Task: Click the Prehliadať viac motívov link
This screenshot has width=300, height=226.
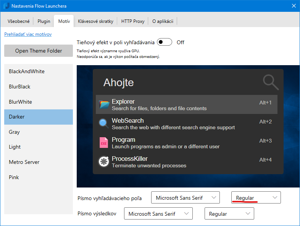Action: tap(28, 34)
